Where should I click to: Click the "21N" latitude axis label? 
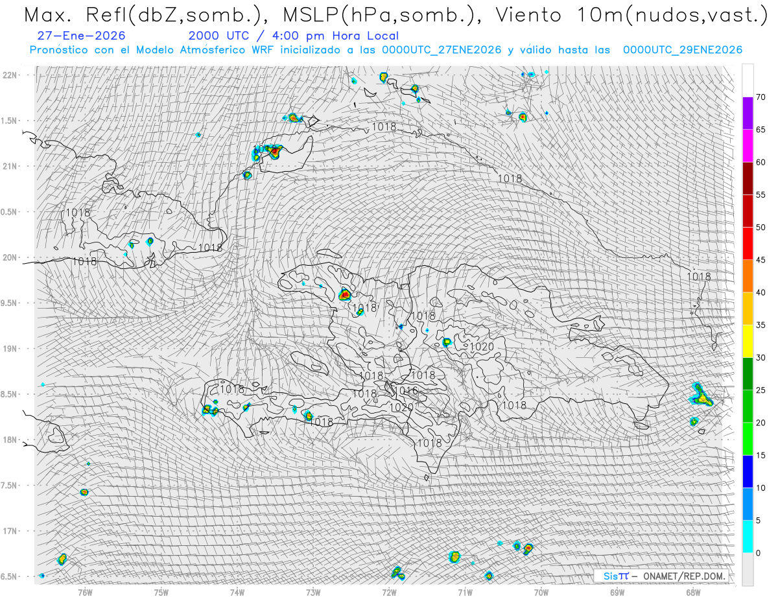coord(10,166)
